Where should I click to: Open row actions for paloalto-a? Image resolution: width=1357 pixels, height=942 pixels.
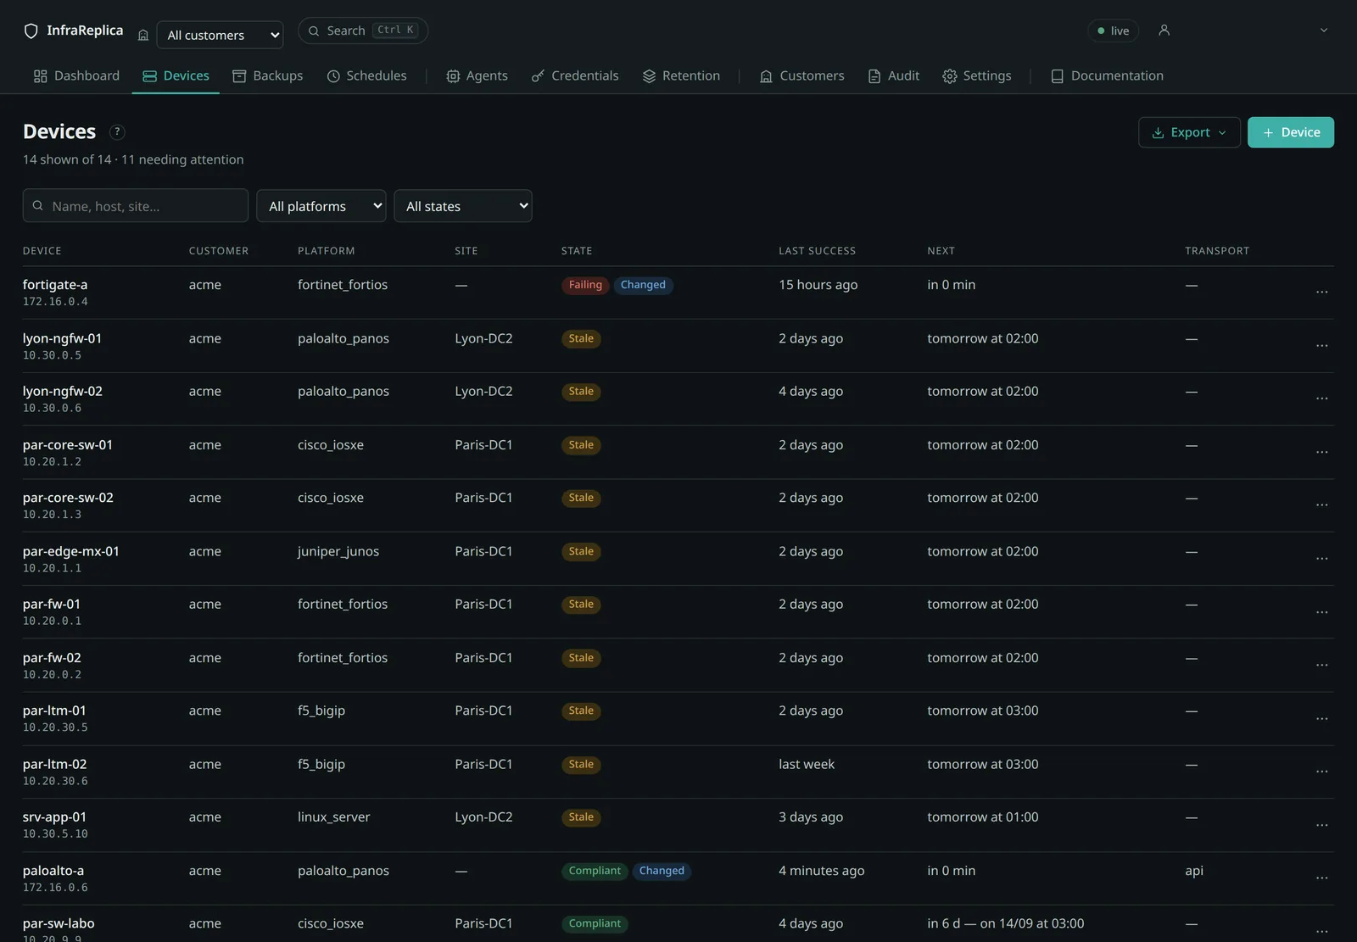[1321, 878]
